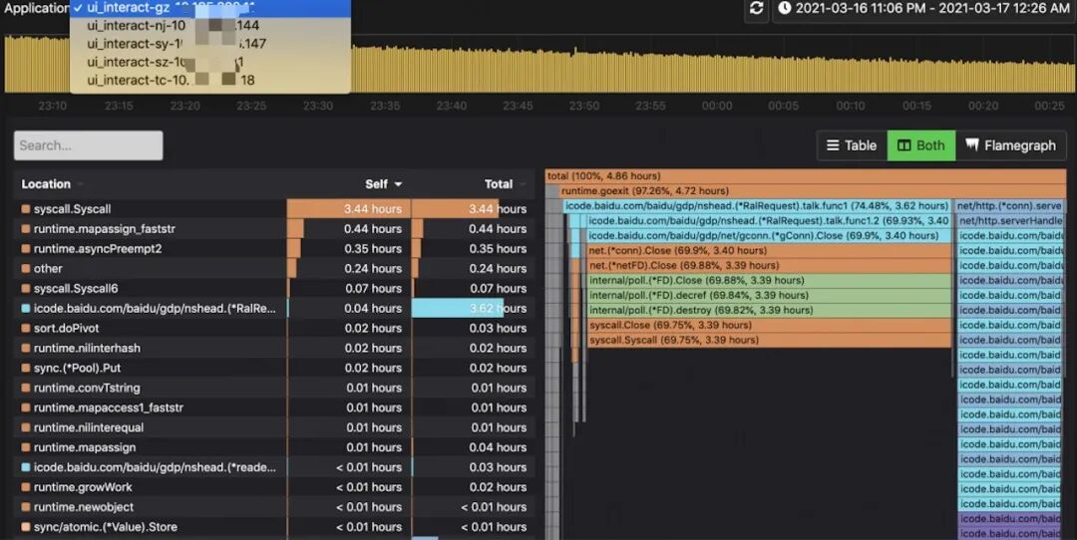
Task: Select runtime.asyncPreempt2 table row
Action: pyautogui.click(x=274, y=248)
